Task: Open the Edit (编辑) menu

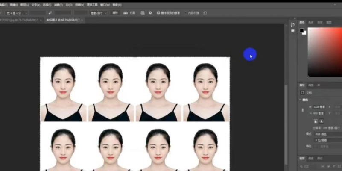Action: (x=3, y=5)
